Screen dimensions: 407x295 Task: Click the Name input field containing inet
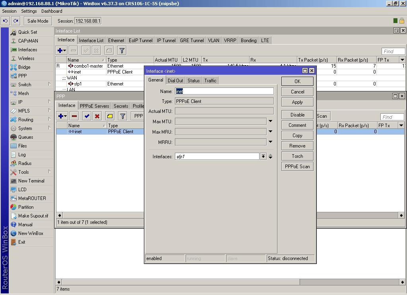pos(224,91)
